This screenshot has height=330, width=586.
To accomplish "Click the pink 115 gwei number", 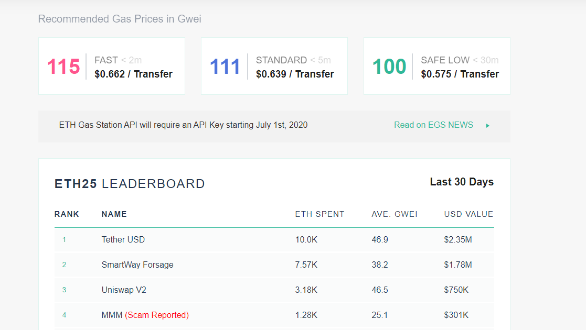I will (x=63, y=67).
